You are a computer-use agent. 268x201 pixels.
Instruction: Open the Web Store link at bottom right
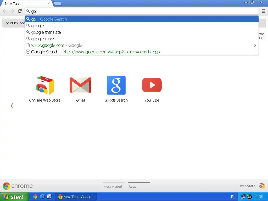[x=247, y=186]
